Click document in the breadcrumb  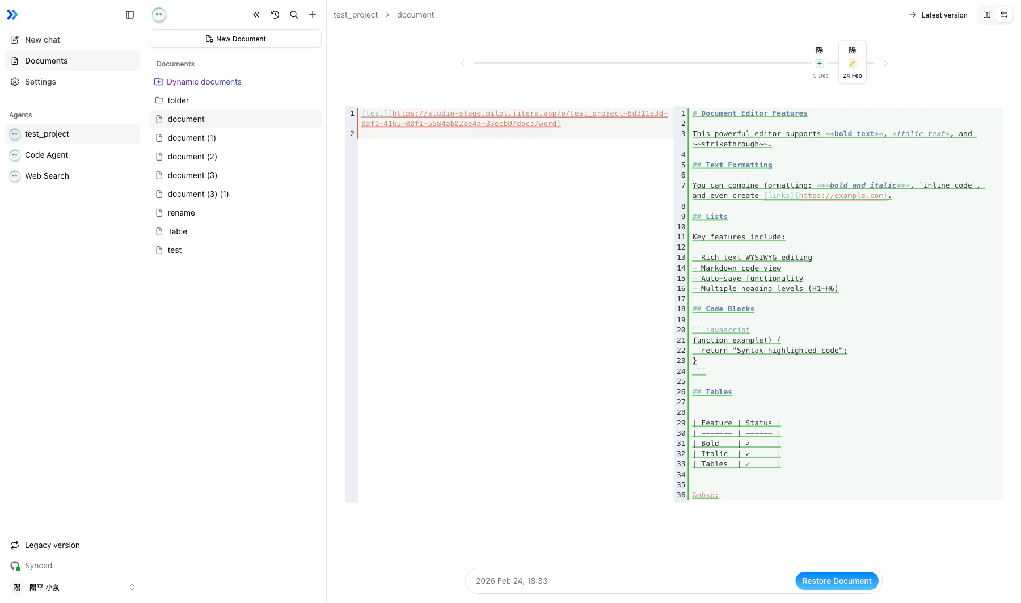point(415,15)
